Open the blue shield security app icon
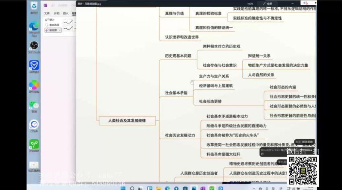Screen dimensions: 342x190 click(x=34, y=65)
